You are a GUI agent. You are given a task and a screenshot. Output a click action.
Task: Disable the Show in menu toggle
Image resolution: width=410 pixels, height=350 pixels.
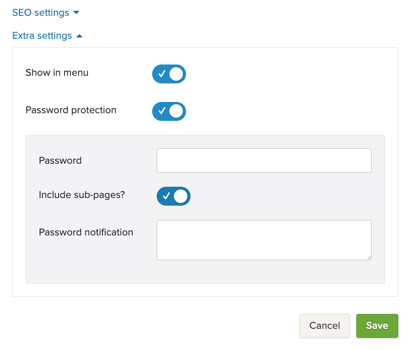tap(169, 74)
